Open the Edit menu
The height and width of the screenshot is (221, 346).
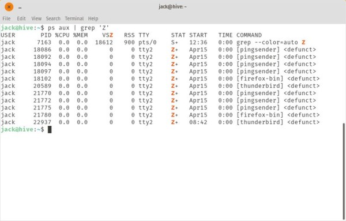[x=21, y=18]
